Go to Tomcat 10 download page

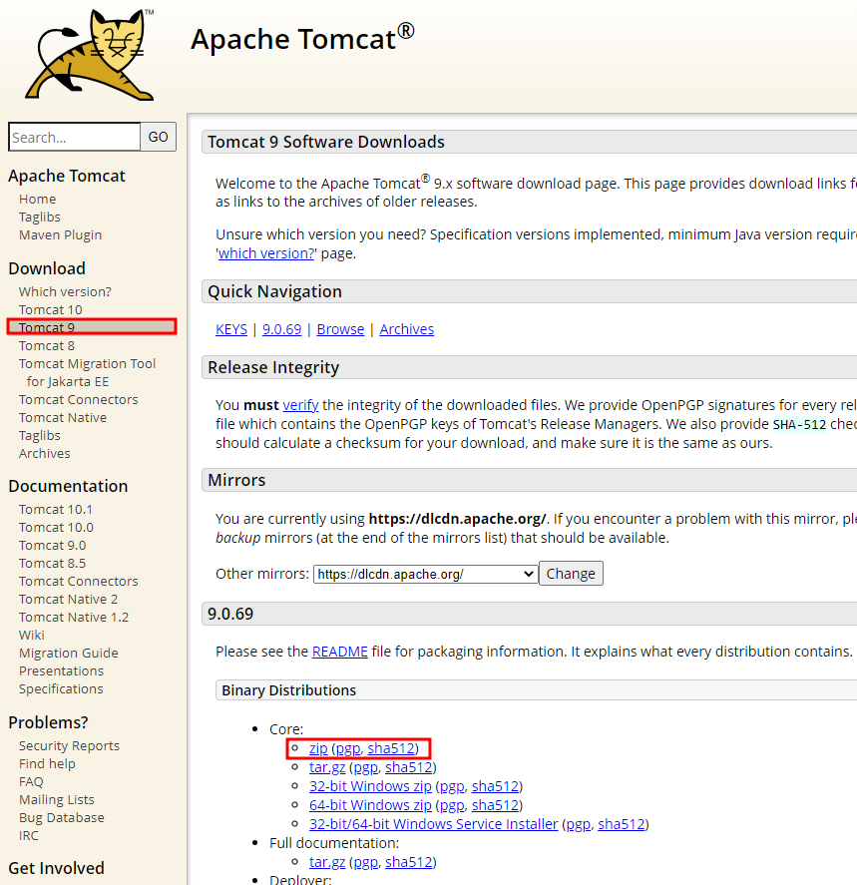pos(50,310)
